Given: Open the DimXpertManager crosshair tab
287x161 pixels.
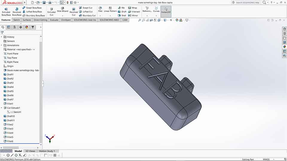Looking at the screenshot, I should pos(21,27).
